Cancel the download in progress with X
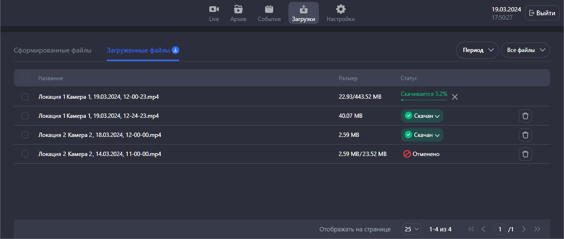The image size is (564, 239). point(455,97)
